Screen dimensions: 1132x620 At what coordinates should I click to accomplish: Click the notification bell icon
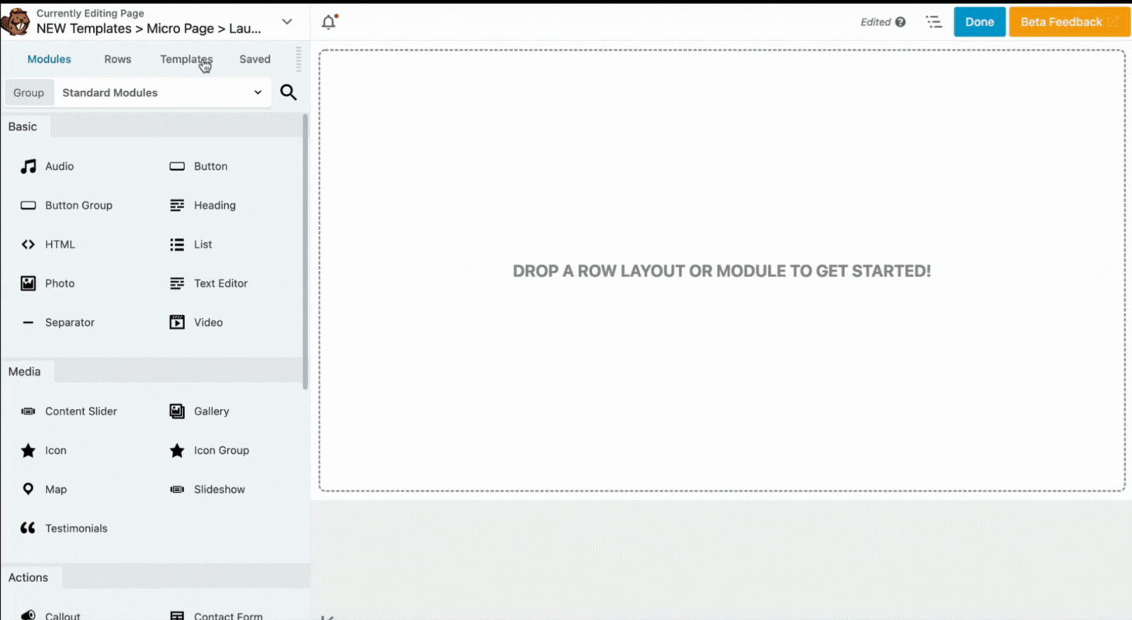tap(328, 22)
